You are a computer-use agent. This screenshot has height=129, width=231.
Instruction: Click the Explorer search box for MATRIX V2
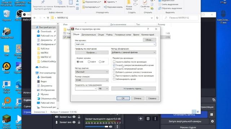tap(180, 18)
